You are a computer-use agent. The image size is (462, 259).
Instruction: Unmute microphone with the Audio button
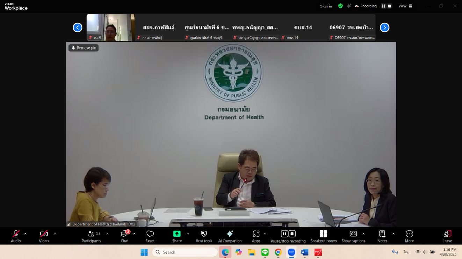pos(16,236)
